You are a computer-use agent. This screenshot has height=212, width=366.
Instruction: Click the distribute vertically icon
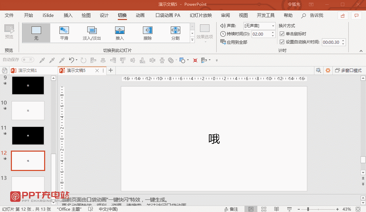pos(162,60)
